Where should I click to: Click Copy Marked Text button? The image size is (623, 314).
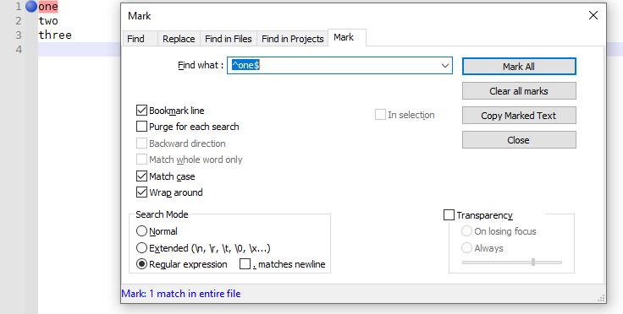pos(519,116)
